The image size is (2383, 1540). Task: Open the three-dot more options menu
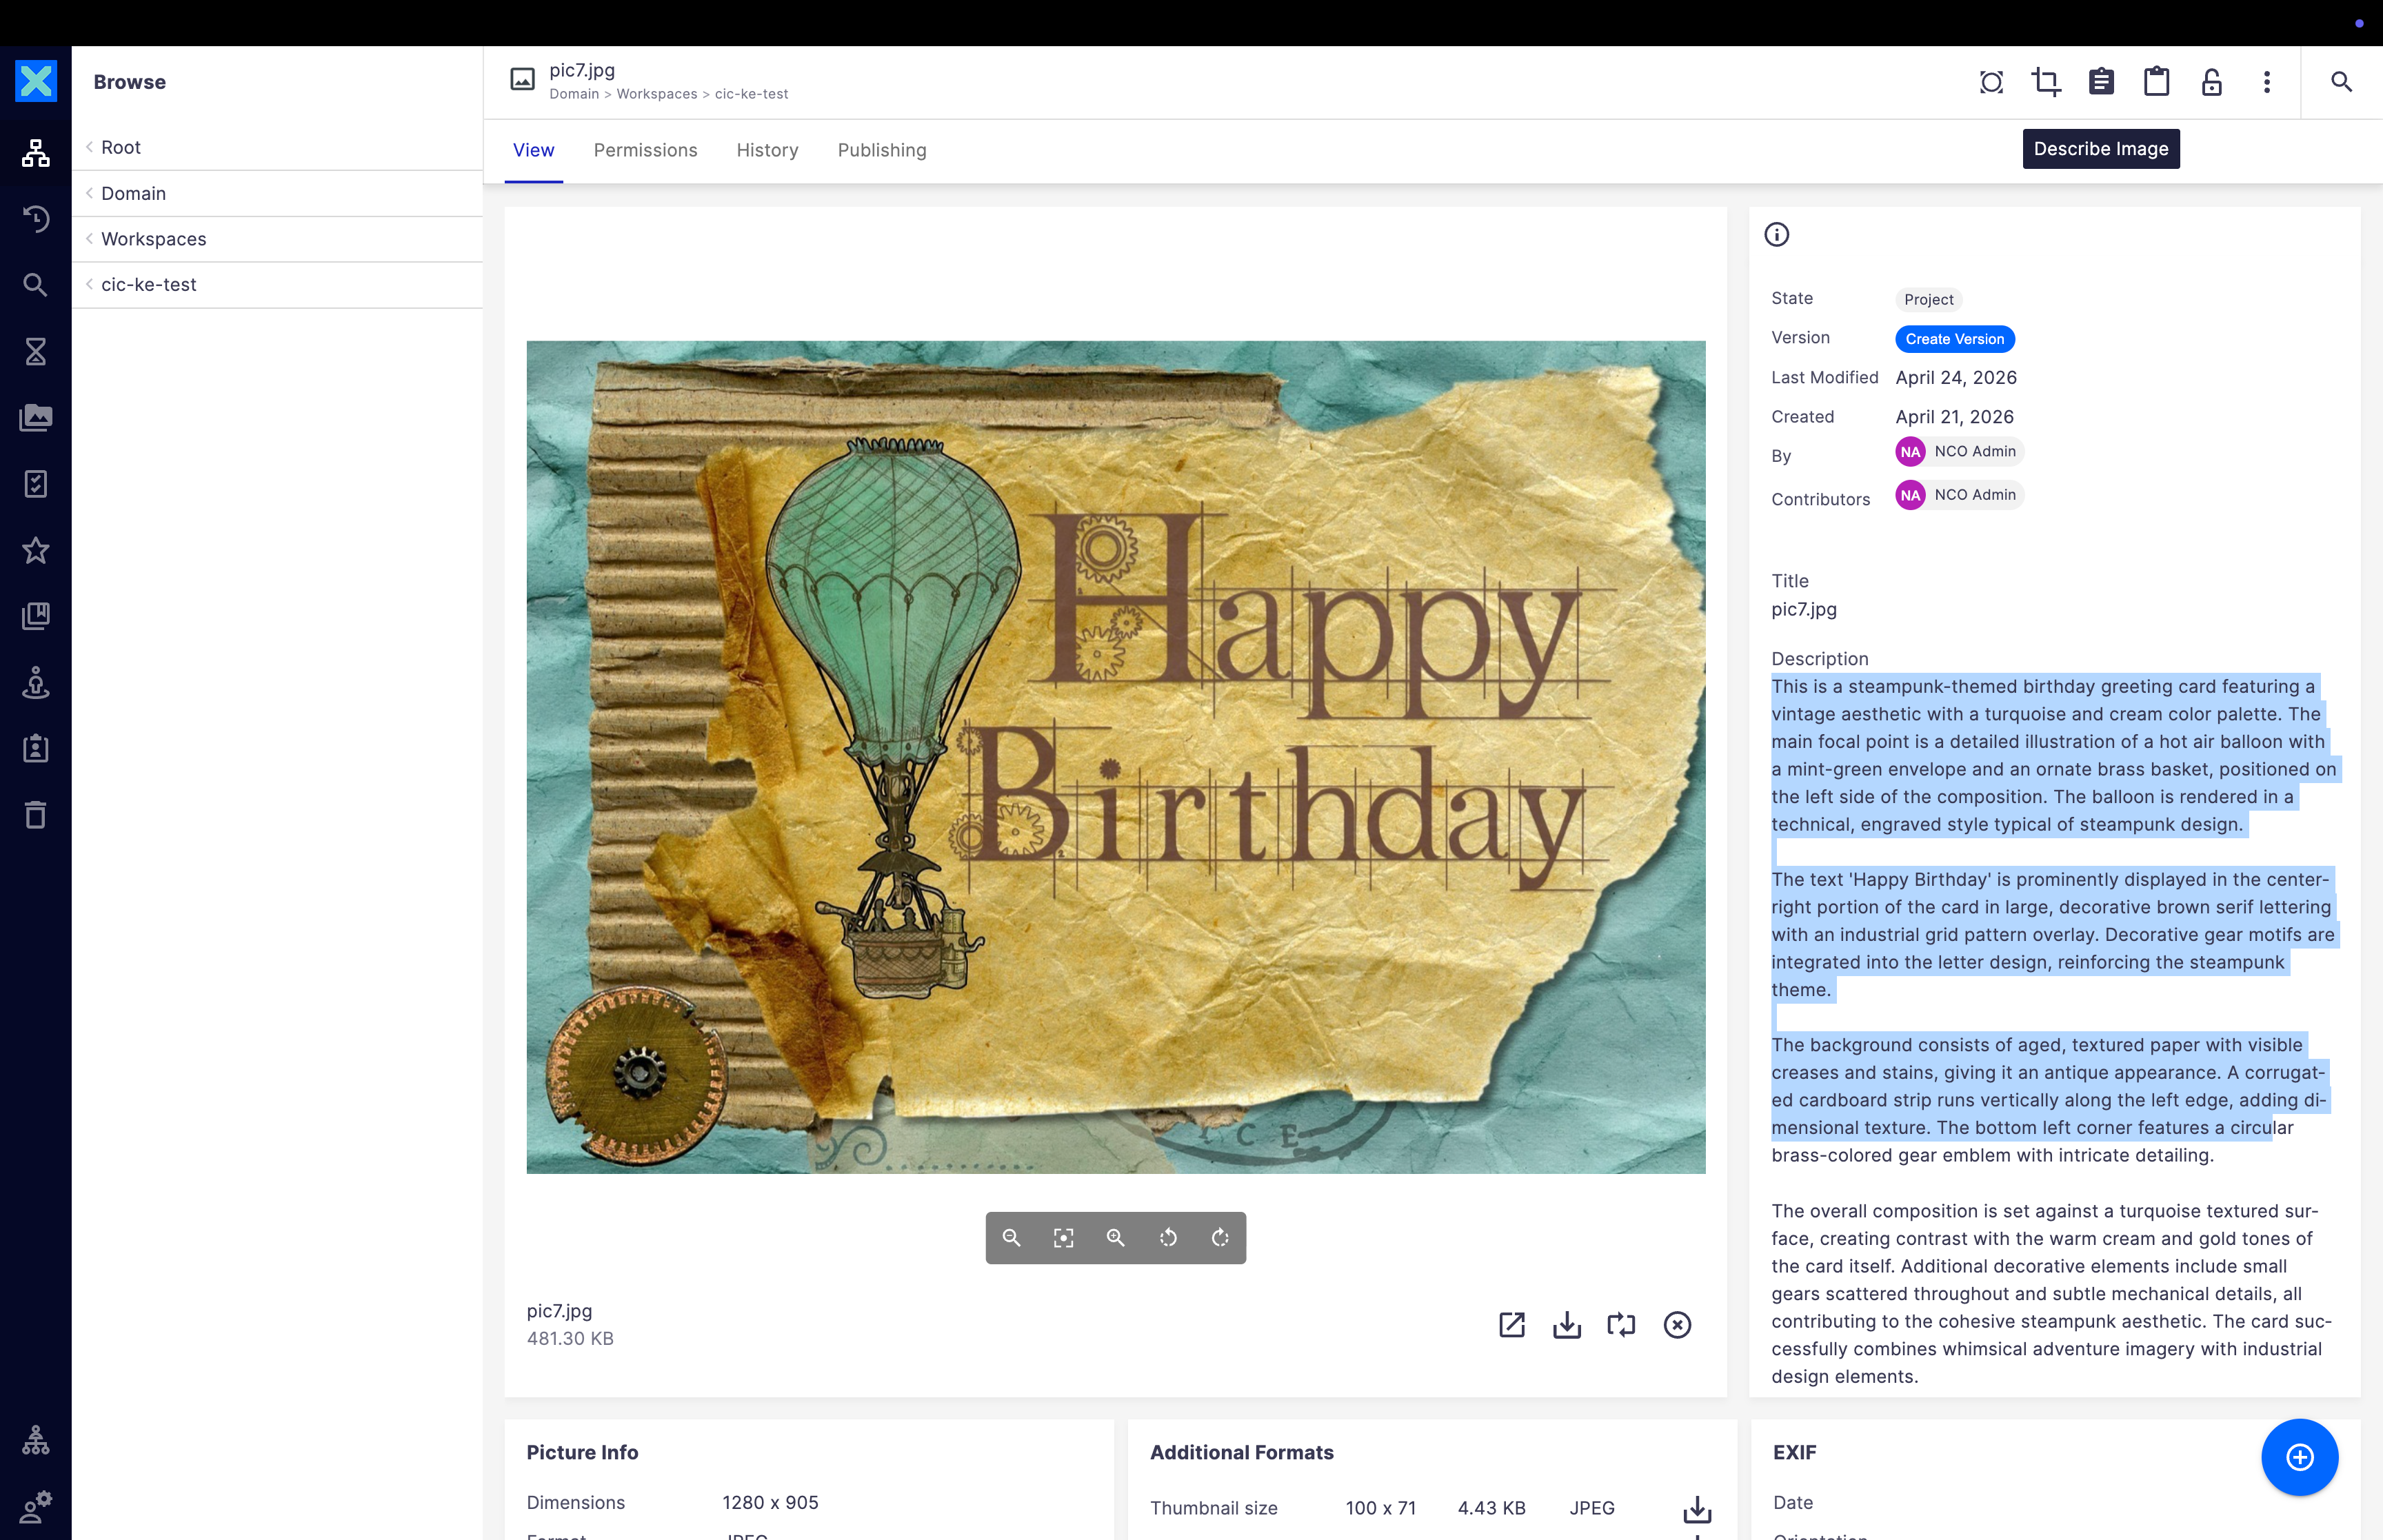tap(2266, 82)
